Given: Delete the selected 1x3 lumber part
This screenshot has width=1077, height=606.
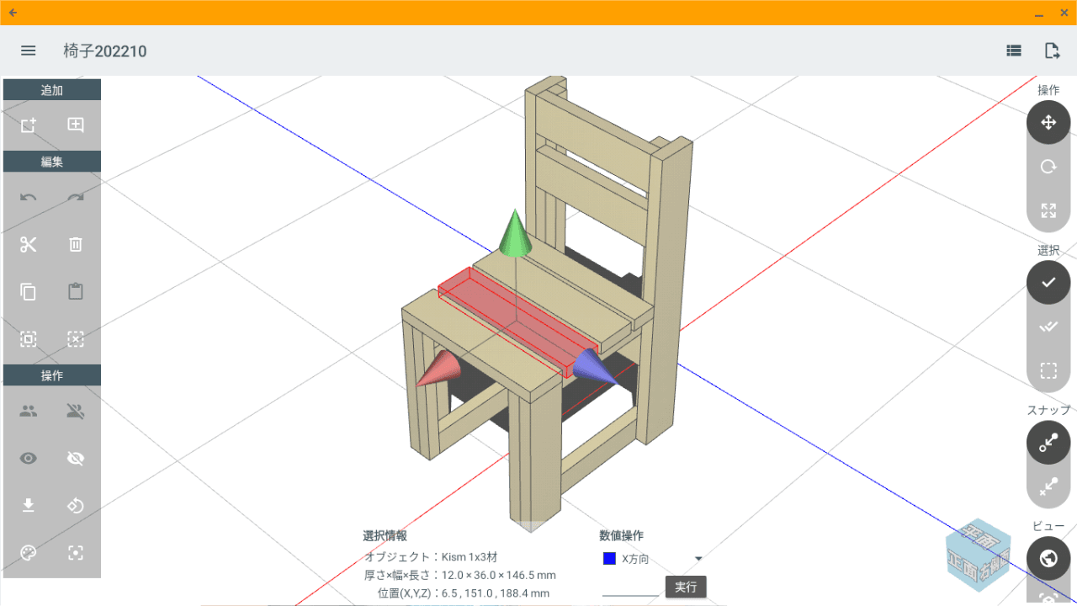Looking at the screenshot, I should pos(75,244).
